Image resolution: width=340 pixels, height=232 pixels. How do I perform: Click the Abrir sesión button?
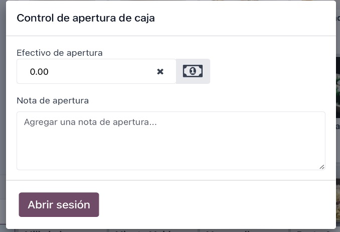click(59, 204)
